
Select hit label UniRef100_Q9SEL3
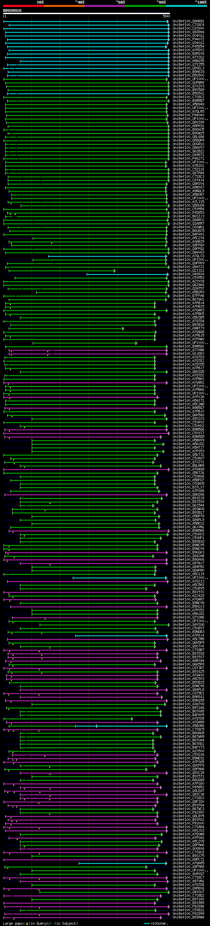(188, 68)
